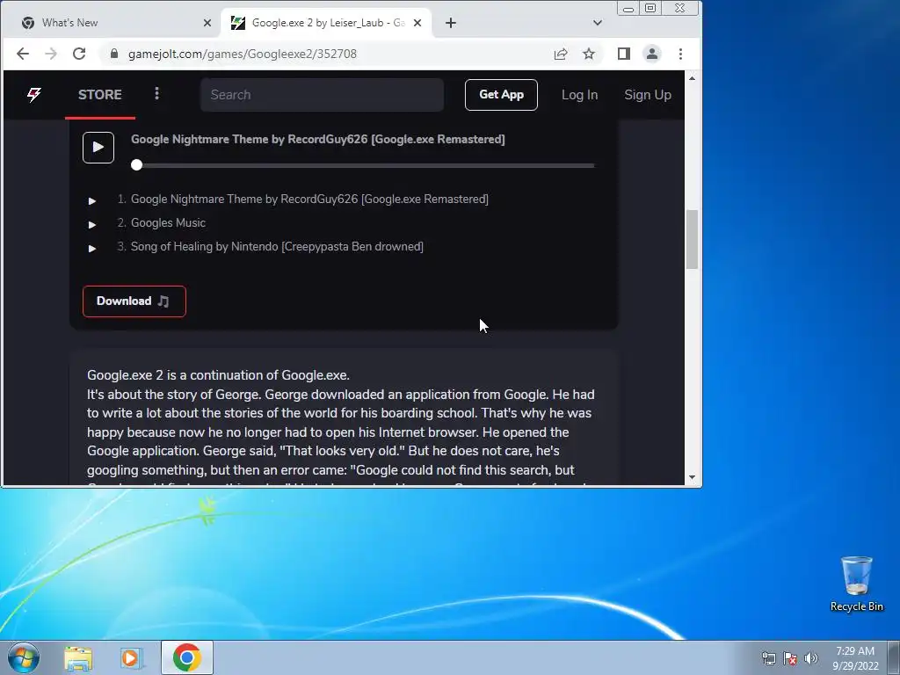Maximize the Chrome window
This screenshot has width=900, height=675.
[x=650, y=8]
